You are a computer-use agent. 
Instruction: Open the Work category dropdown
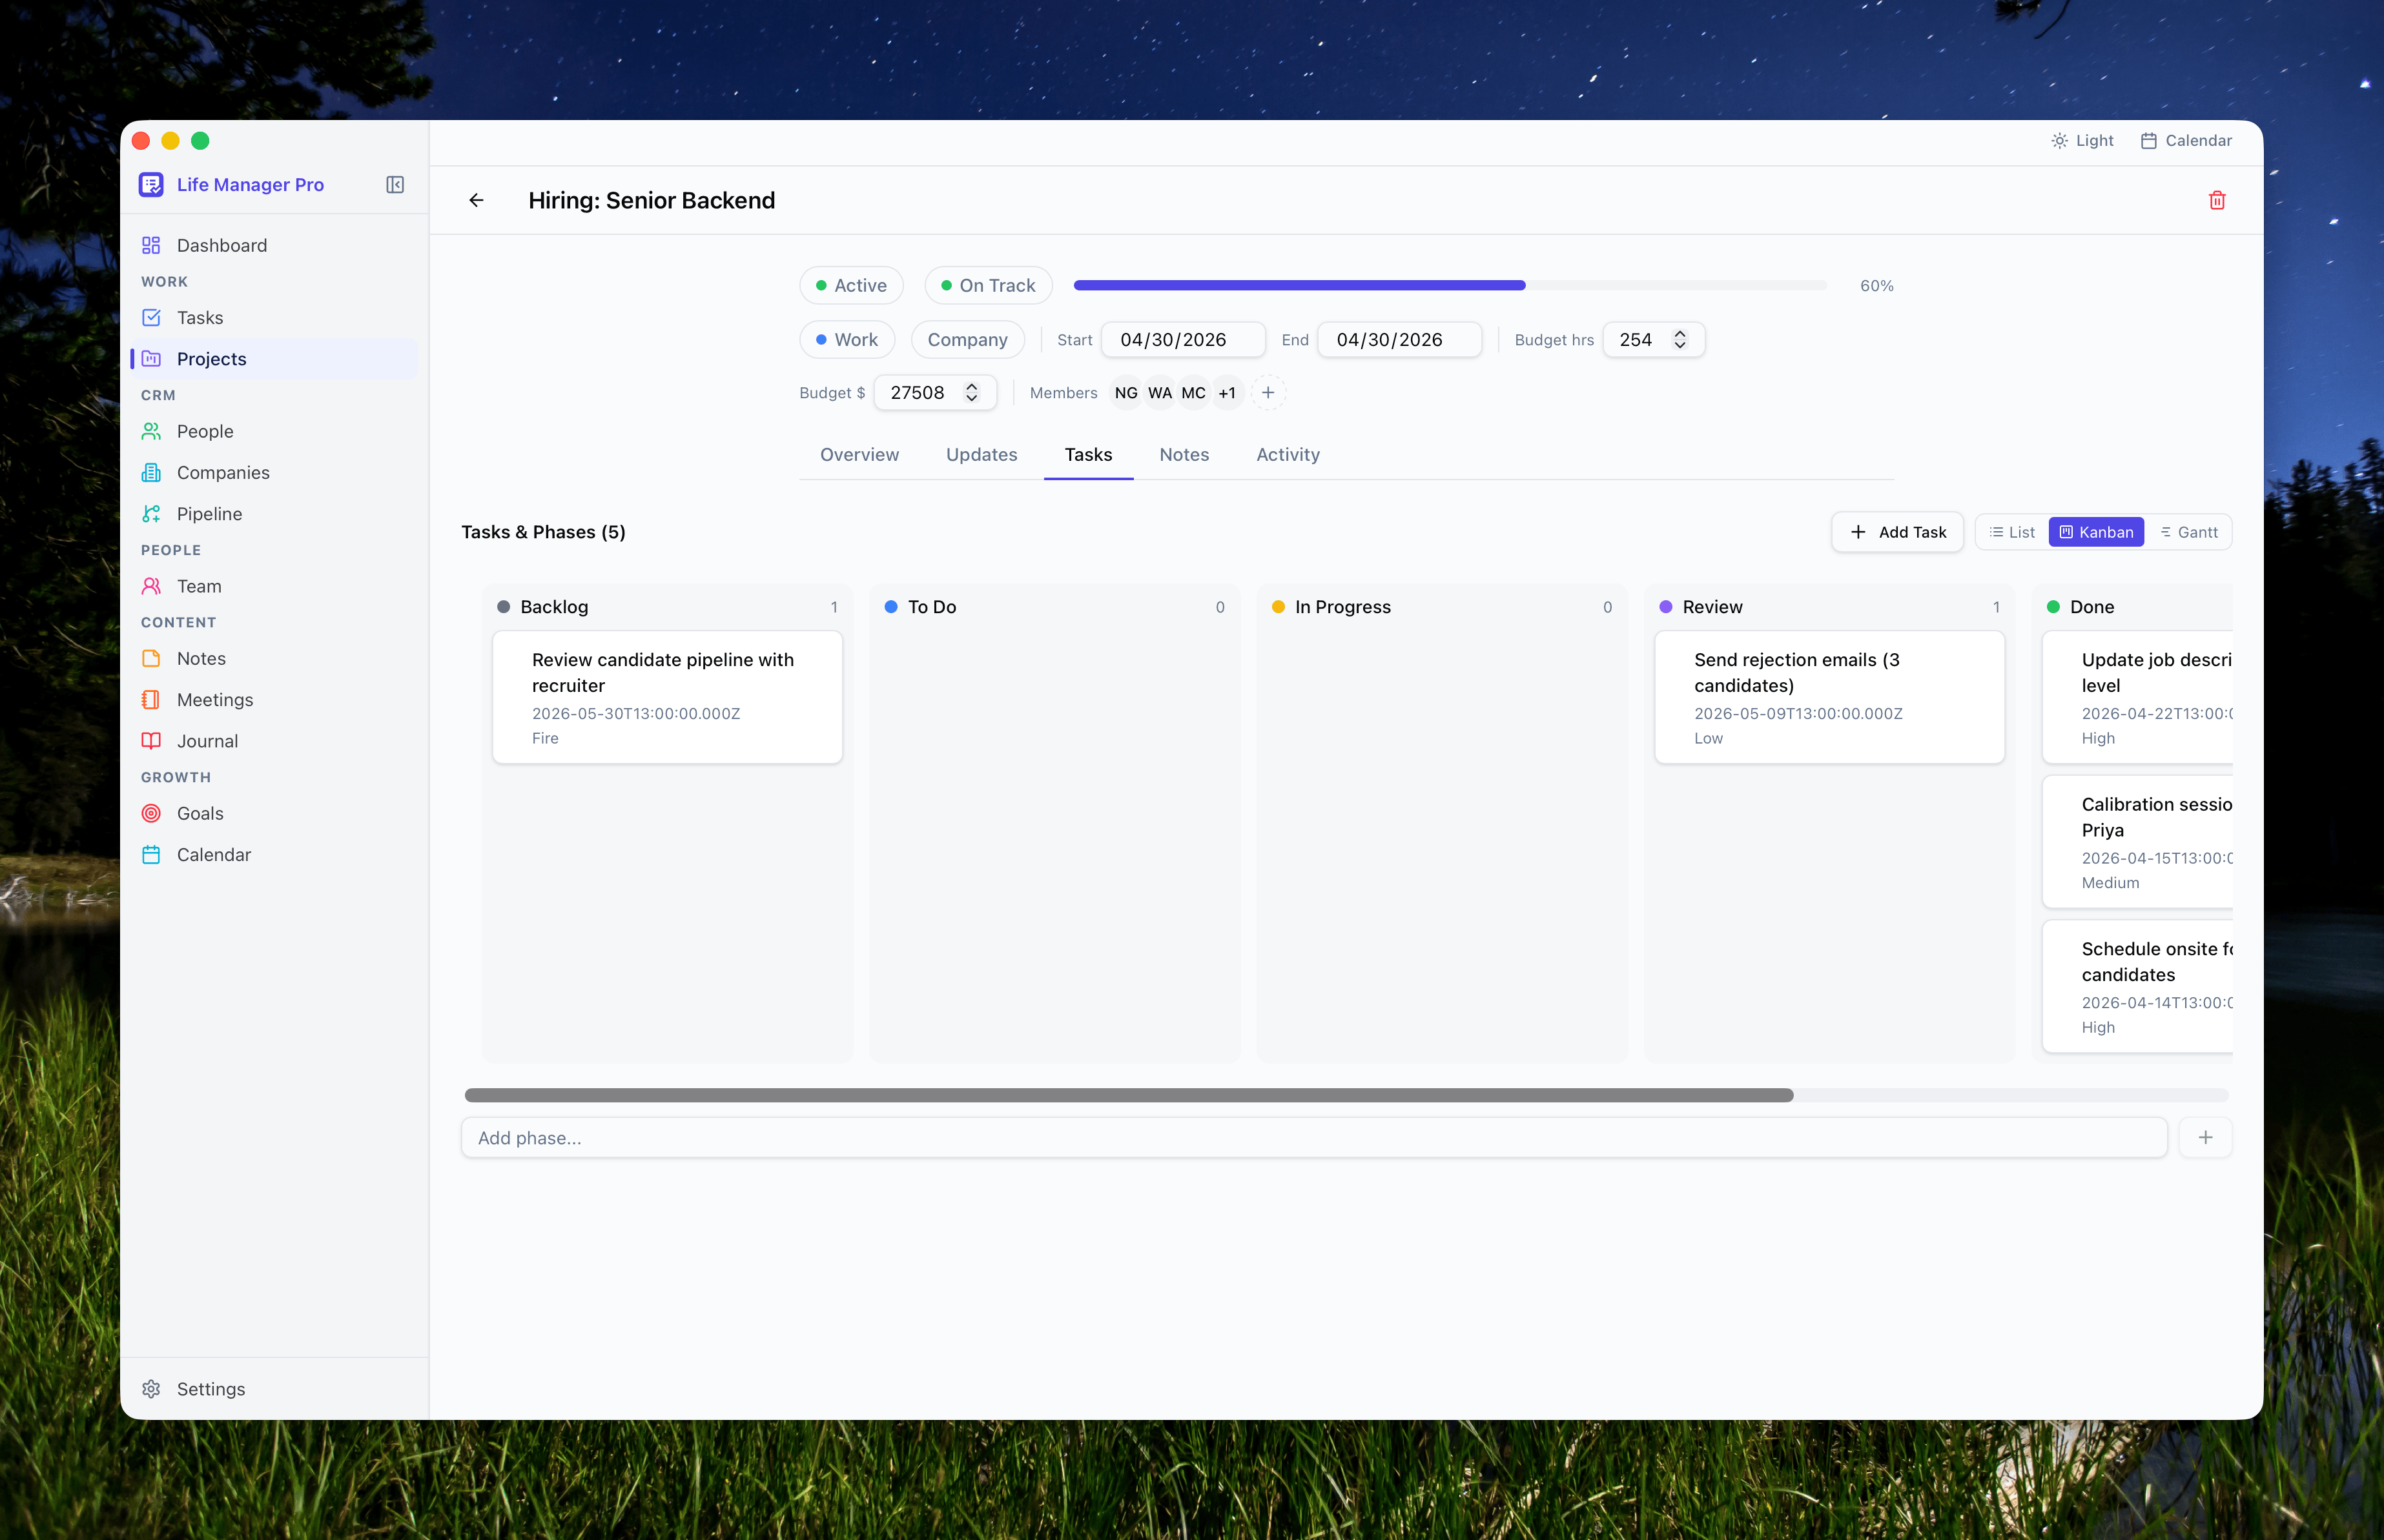click(x=847, y=340)
